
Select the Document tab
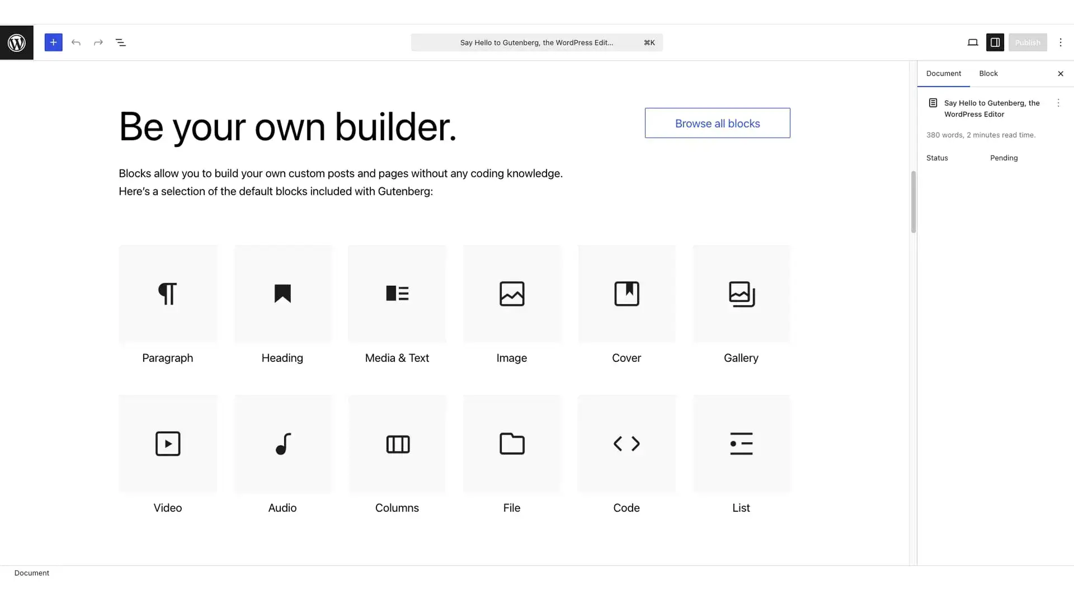(x=943, y=73)
